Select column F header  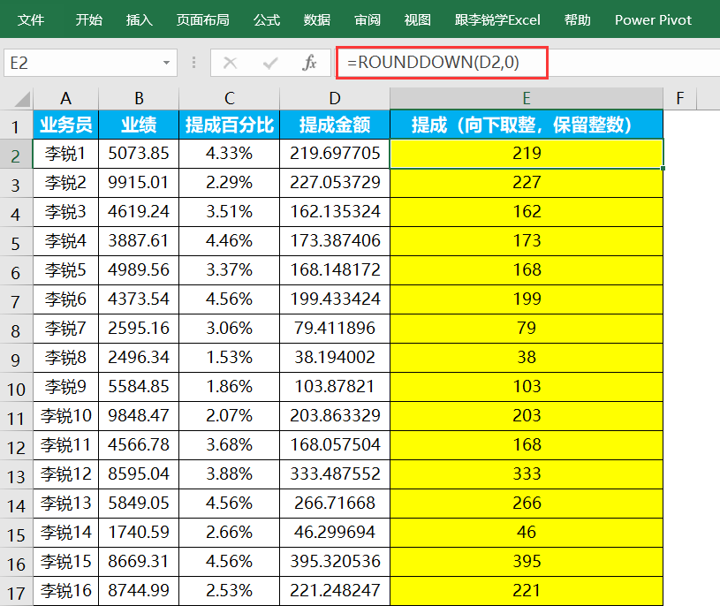click(680, 98)
